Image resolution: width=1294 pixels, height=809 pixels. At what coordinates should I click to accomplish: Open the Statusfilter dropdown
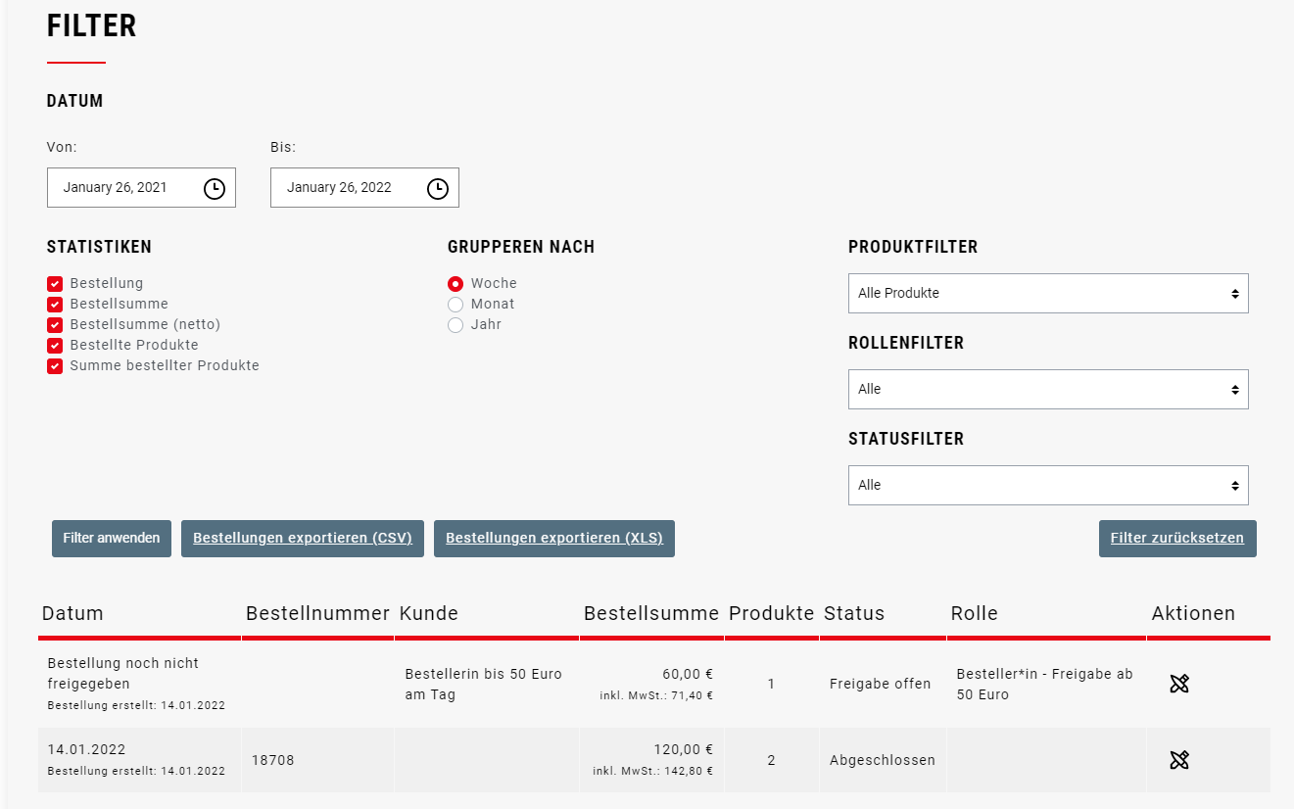pyautogui.click(x=1047, y=485)
